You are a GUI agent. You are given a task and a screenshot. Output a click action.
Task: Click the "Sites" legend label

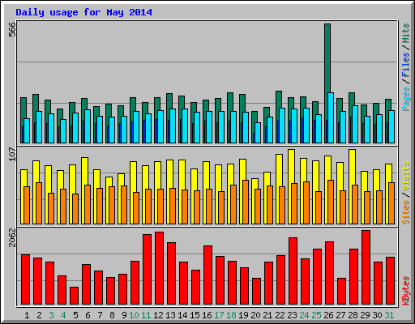point(406,212)
